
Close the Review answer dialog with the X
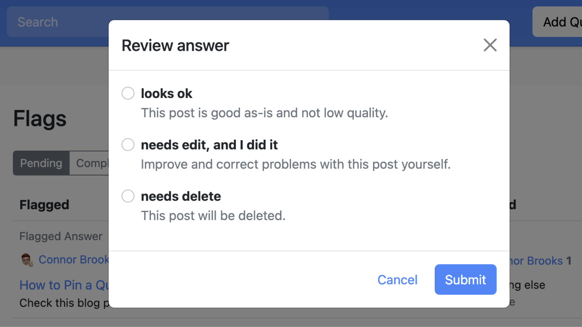(490, 45)
